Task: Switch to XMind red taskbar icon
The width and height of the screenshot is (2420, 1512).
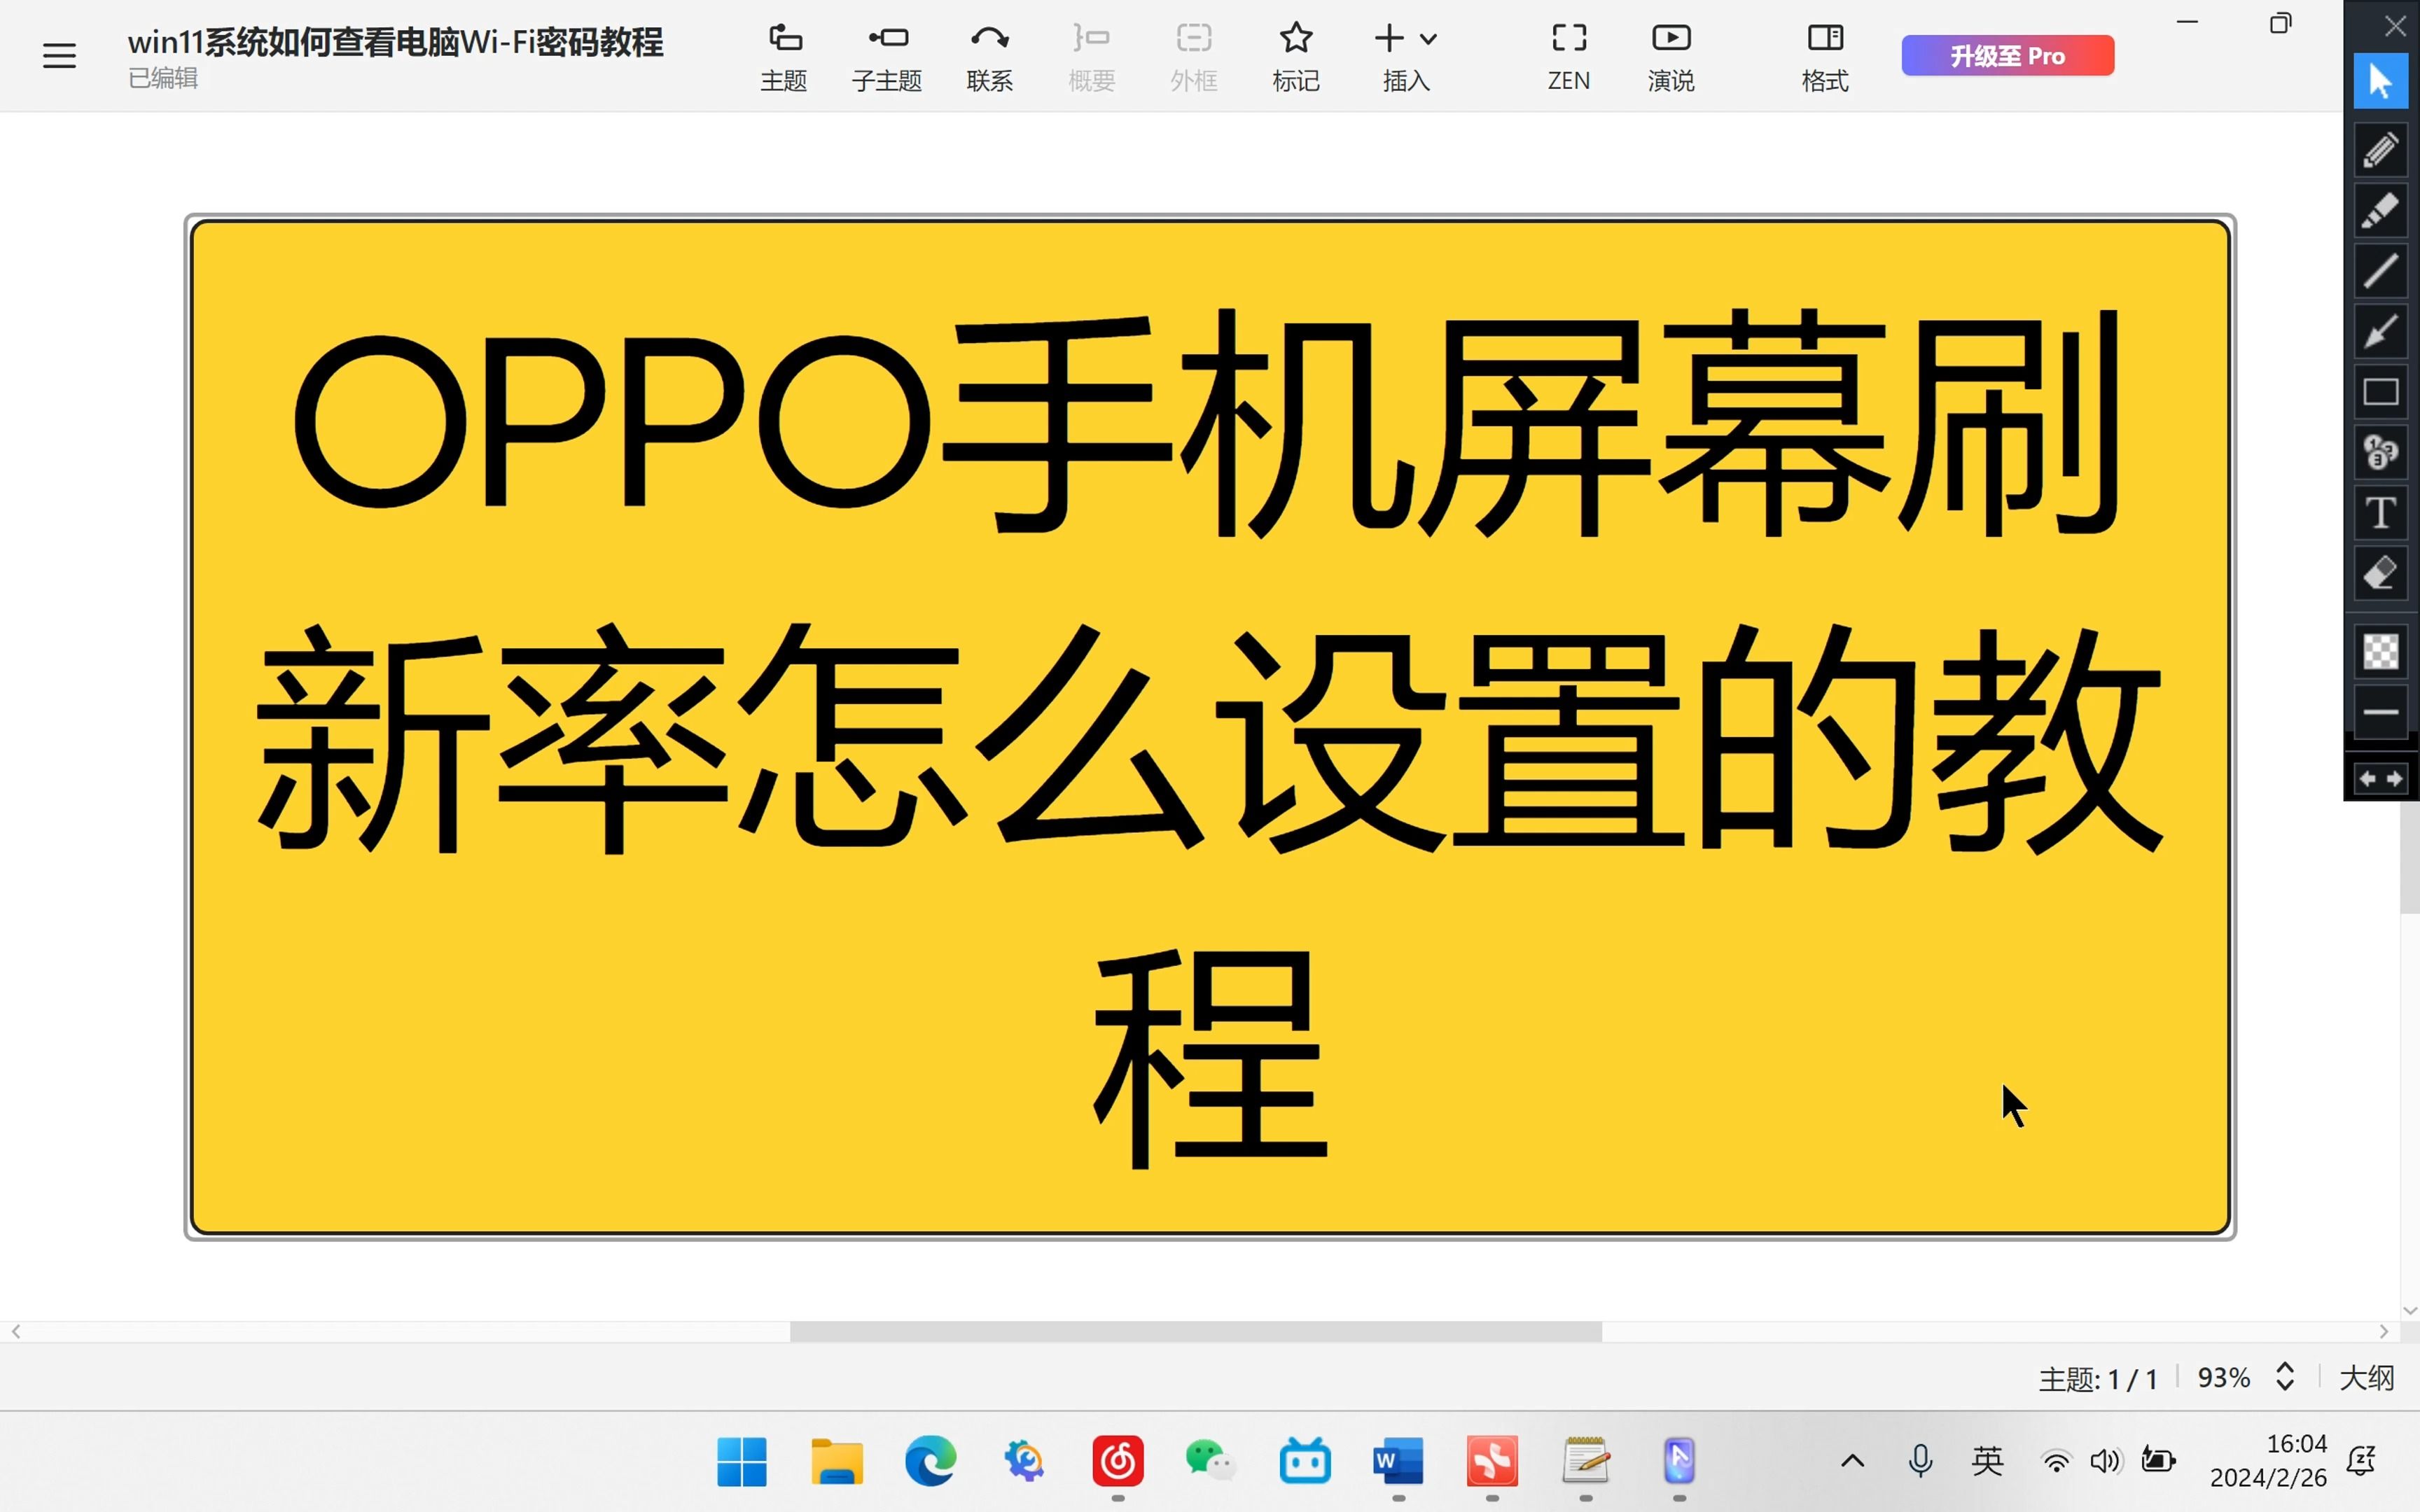Action: click(1492, 1462)
